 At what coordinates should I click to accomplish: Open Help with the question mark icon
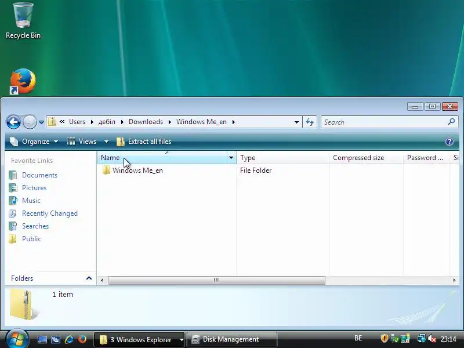pos(449,142)
